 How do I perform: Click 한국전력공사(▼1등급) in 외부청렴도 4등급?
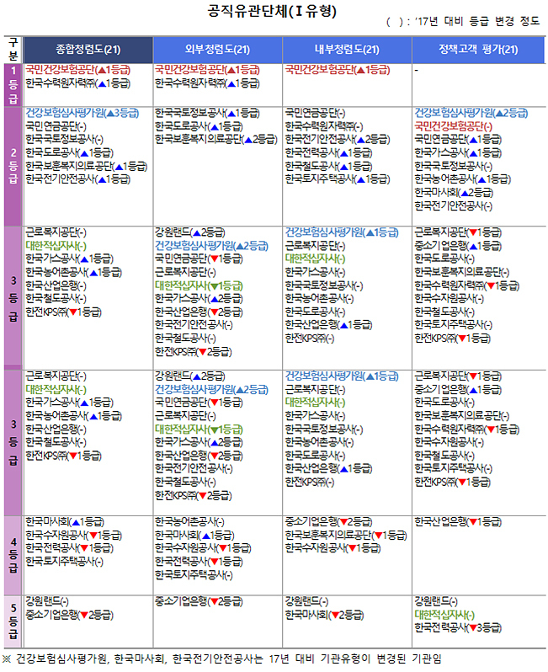pos(199,562)
